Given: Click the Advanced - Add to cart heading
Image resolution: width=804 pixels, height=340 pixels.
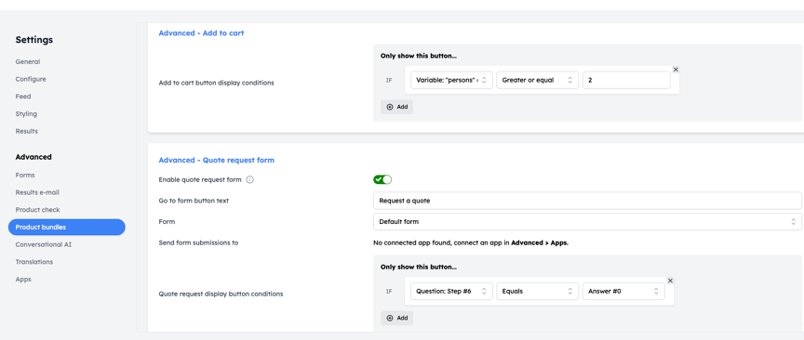Looking at the screenshot, I should [x=201, y=33].
